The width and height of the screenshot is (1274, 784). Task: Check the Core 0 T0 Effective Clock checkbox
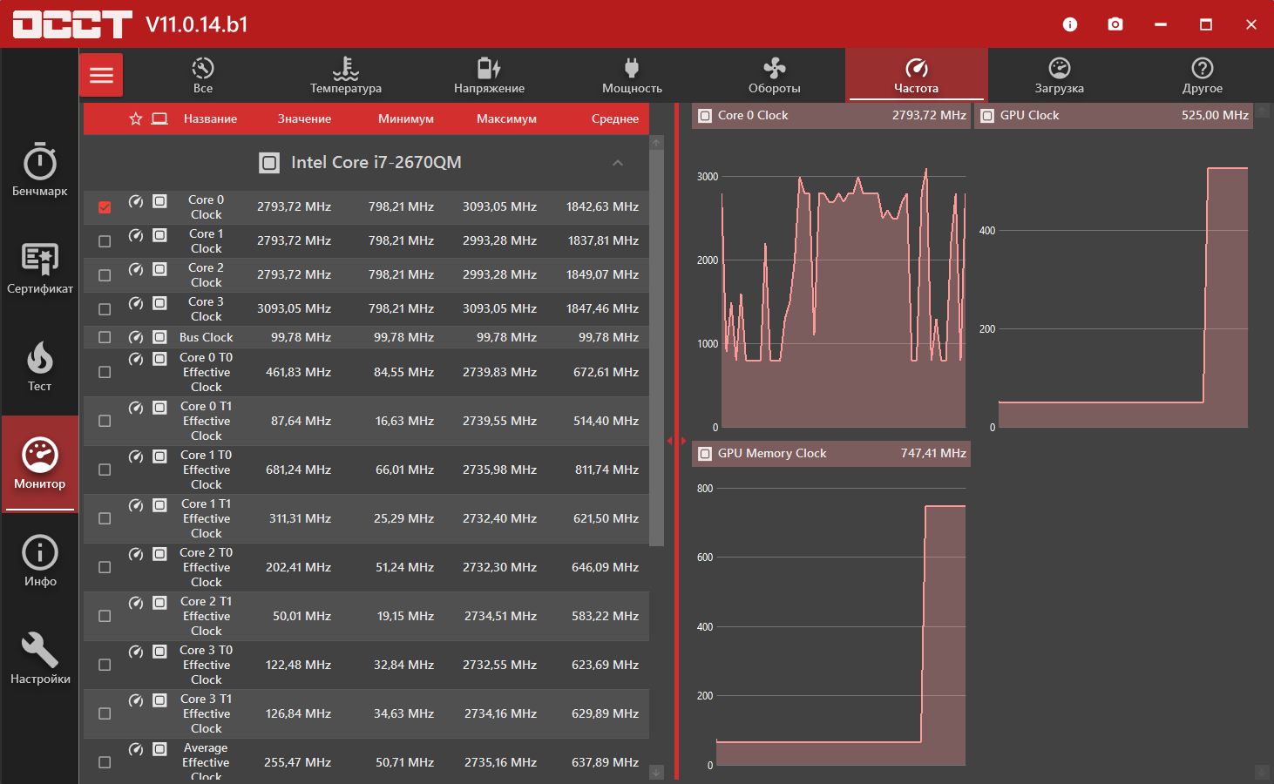pyautogui.click(x=105, y=372)
